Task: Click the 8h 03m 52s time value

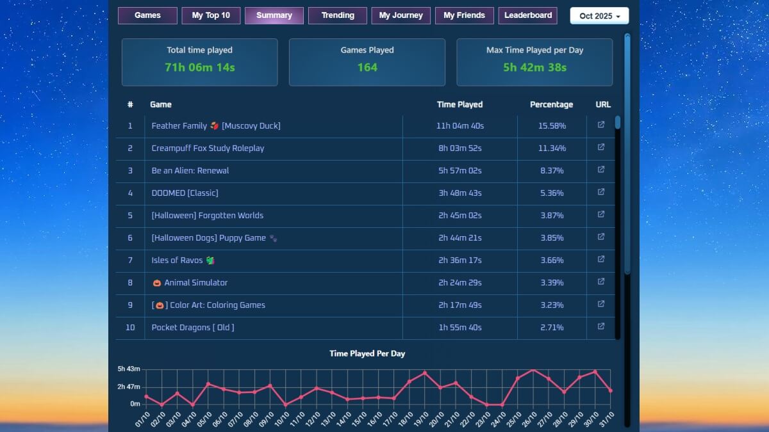Action: click(x=460, y=148)
